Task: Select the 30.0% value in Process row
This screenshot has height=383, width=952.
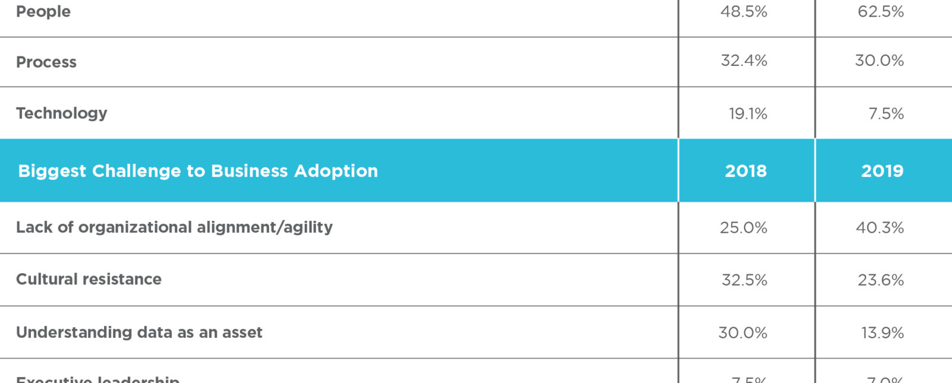Action: point(879,61)
